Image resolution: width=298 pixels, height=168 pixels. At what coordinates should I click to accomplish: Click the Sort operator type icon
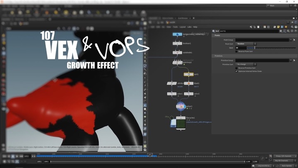coord(214,31)
